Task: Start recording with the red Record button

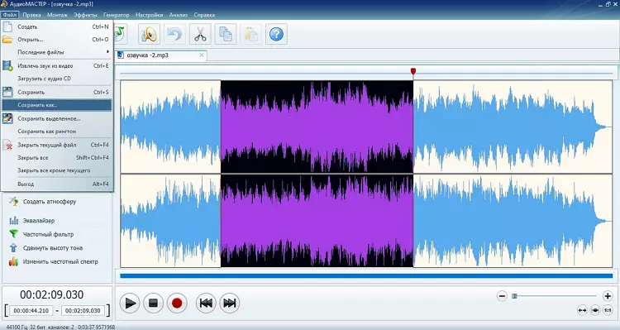Action: pos(177,303)
